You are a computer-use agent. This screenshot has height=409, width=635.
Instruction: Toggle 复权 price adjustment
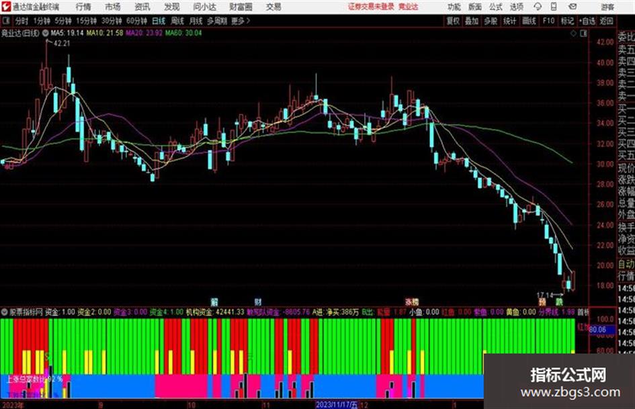point(453,21)
